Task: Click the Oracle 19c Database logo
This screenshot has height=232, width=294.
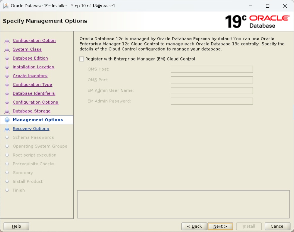Action: coord(257,21)
